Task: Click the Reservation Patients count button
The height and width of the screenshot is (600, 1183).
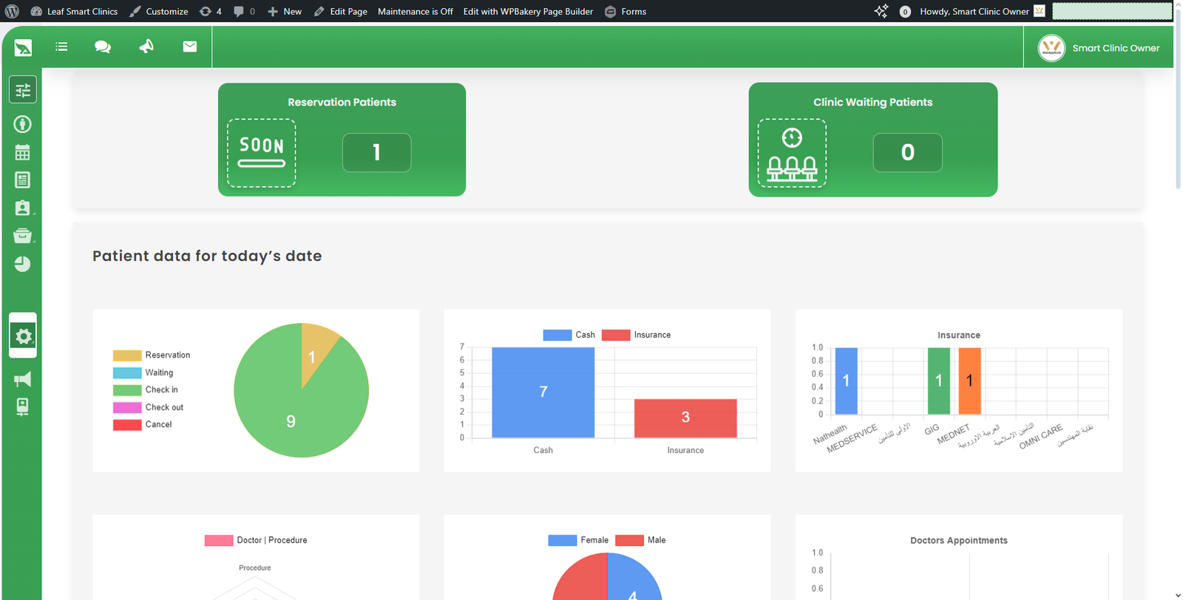Action: 376,152
